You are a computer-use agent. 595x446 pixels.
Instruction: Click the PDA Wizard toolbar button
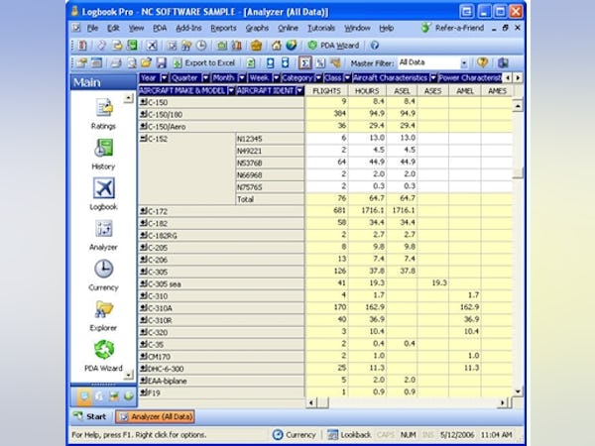coord(333,46)
